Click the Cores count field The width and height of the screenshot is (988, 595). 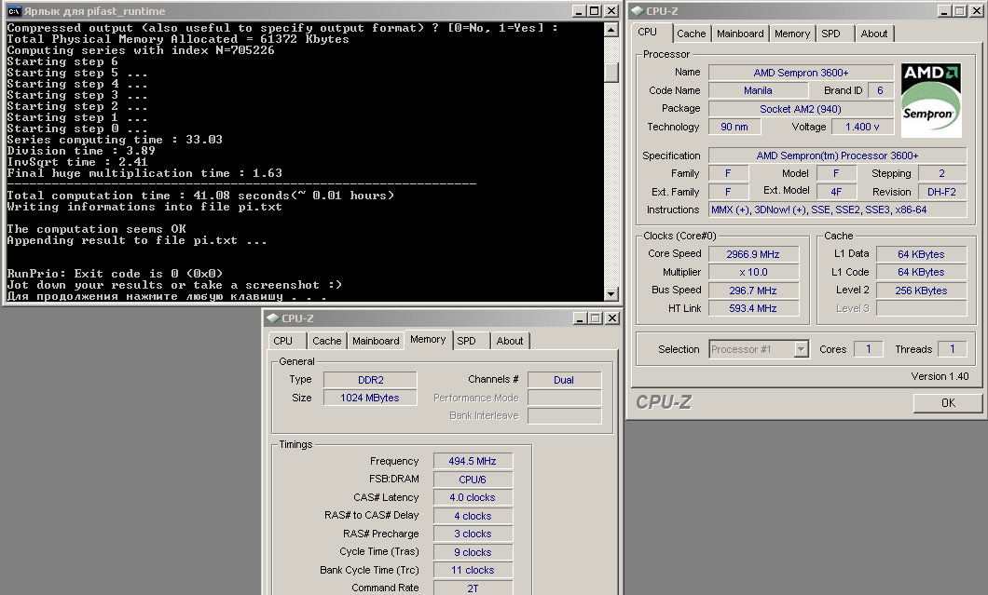click(x=869, y=349)
